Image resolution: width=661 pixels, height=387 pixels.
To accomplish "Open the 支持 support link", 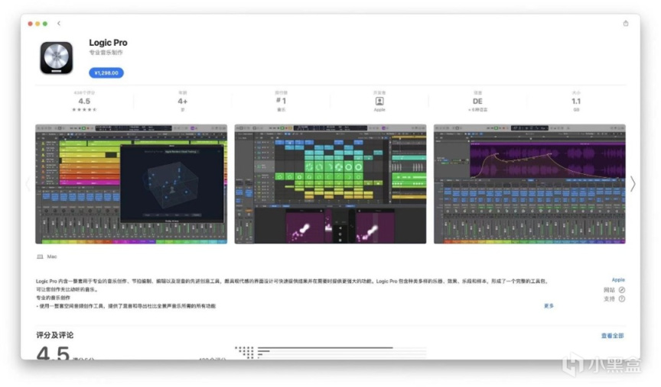I will (x=614, y=298).
